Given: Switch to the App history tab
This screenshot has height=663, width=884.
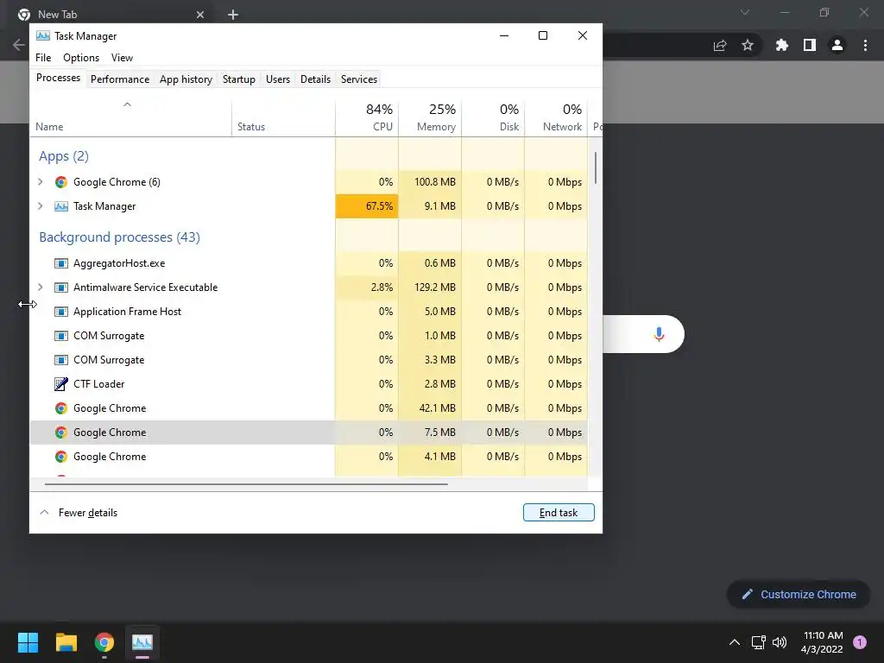Looking at the screenshot, I should tap(186, 79).
